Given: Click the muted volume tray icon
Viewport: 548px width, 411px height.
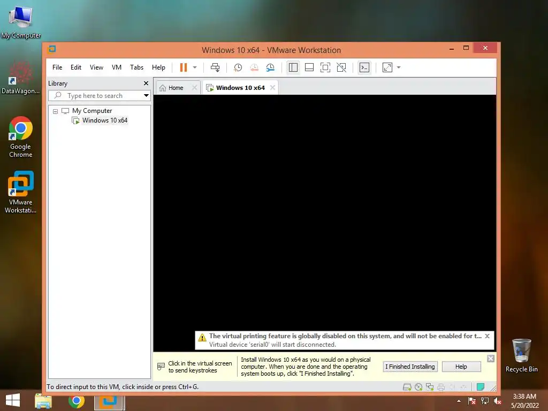Looking at the screenshot, I should coord(498,401).
